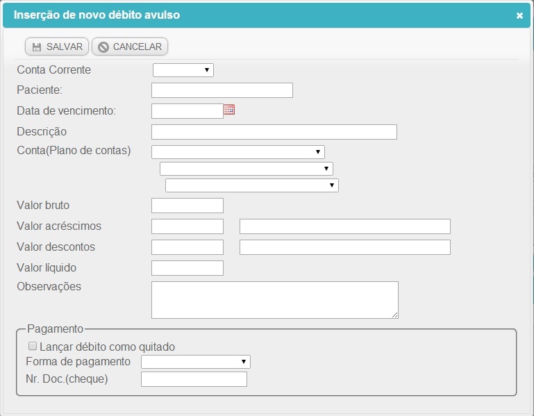
Task: Close the dialog with the X icon
Action: pyautogui.click(x=519, y=15)
